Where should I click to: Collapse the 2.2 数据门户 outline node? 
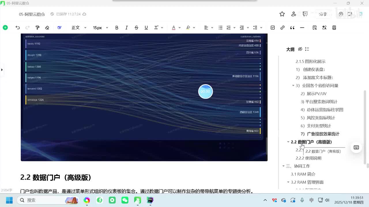tap(288, 142)
